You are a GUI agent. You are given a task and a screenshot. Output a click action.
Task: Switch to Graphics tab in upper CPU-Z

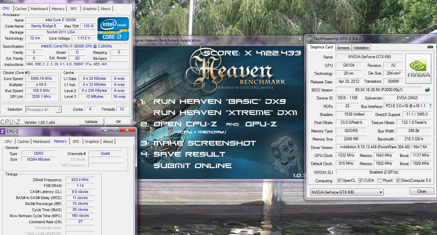90,9
